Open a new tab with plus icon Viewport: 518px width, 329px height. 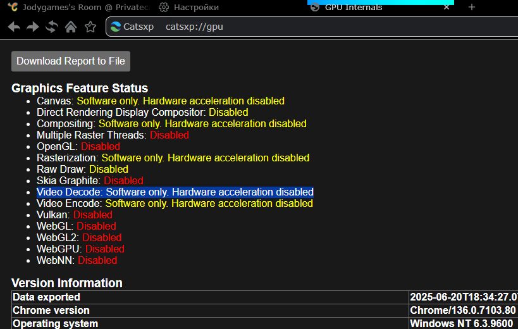click(x=471, y=7)
